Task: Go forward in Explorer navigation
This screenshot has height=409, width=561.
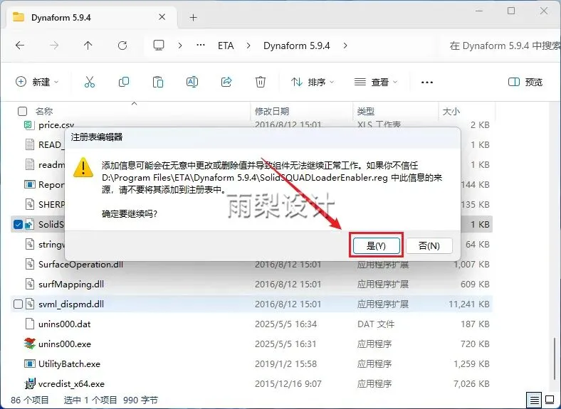Action: tap(54, 46)
